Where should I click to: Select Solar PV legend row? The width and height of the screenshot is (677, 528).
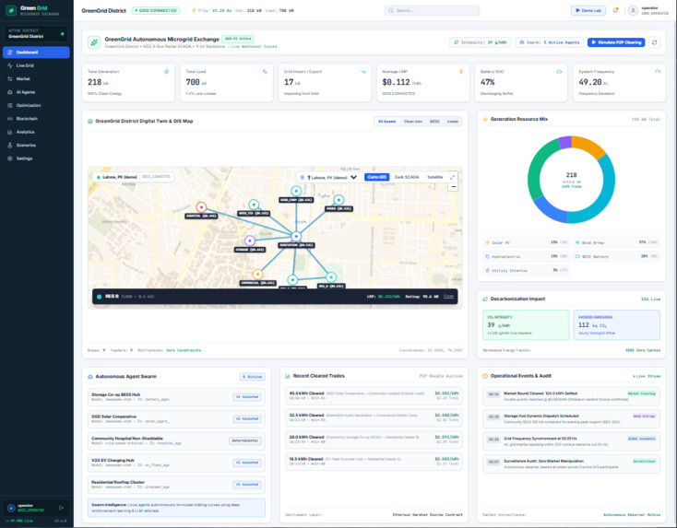[x=527, y=242]
